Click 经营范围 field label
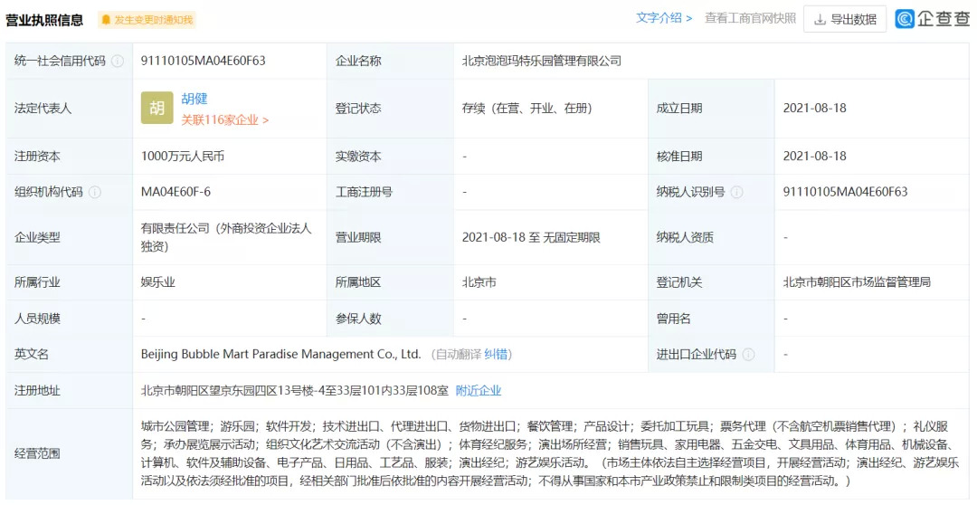Screen dimensions: 977x505 pyautogui.click(x=37, y=453)
